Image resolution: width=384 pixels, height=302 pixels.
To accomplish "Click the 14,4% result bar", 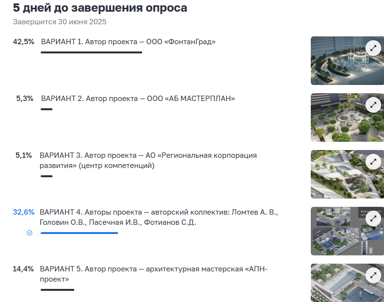I will [x=57, y=290].
